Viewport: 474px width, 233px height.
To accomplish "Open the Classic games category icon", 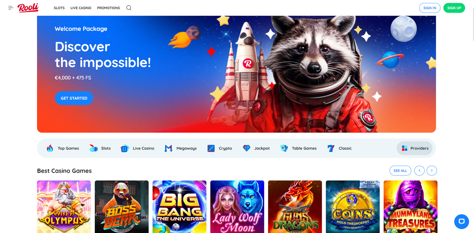I will (330, 148).
